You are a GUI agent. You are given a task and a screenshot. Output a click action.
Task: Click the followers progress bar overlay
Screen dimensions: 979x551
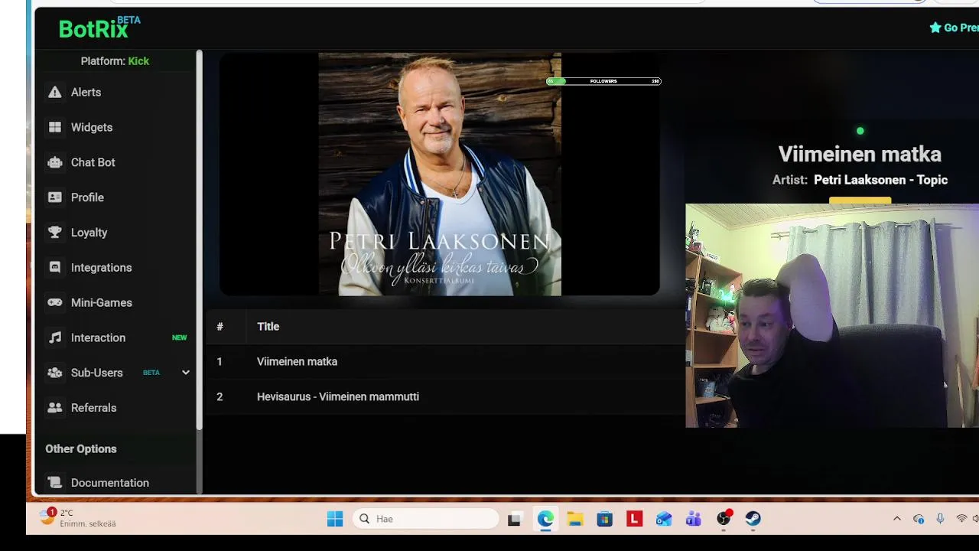click(x=603, y=81)
